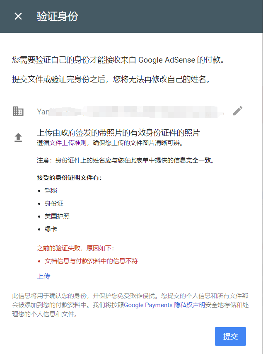263x354 pixels.
Task: Click the note containing 完全一致
Action: coord(125,160)
